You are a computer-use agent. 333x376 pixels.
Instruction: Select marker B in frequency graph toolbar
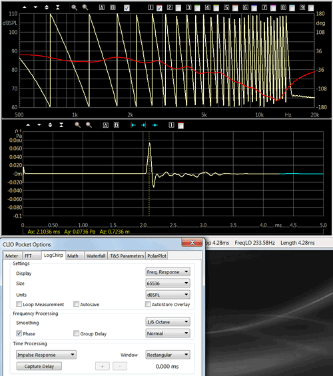[113, 7]
